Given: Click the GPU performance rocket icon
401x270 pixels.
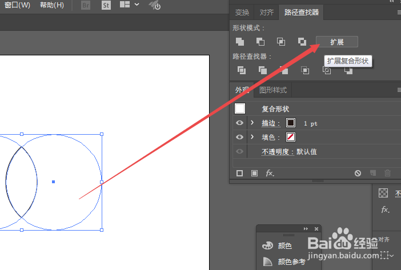Looking at the screenshot, I should tap(155, 5).
